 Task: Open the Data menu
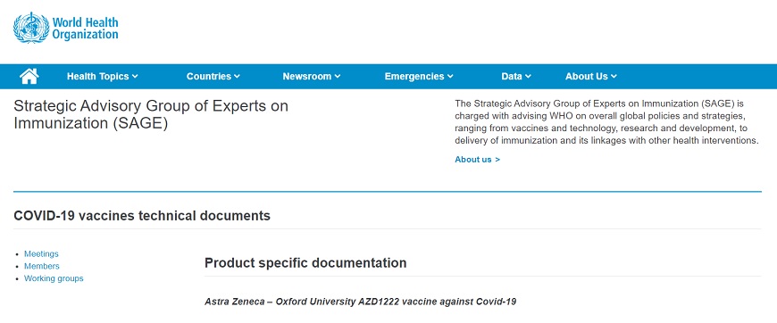coord(516,77)
